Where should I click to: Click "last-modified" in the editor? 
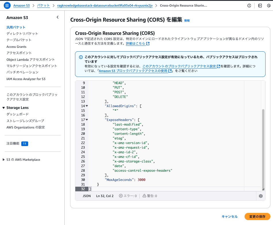coord(128,124)
